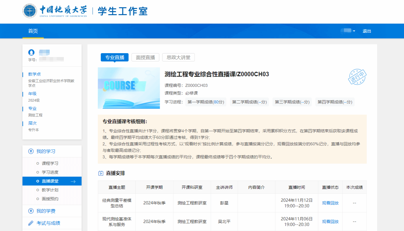Viewport: 404px width, 231px height.
Task: Watch replay for 经典测量平差模型总结
Action: tap(330, 203)
